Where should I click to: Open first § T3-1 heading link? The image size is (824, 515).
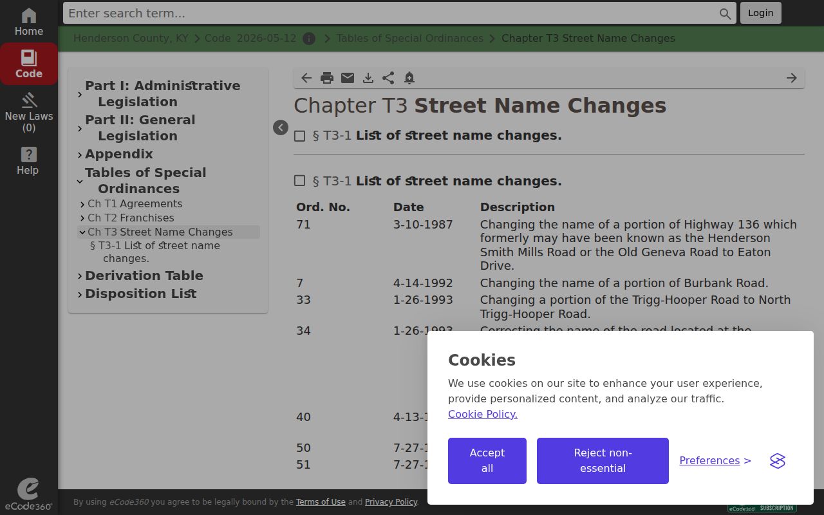[x=437, y=136]
